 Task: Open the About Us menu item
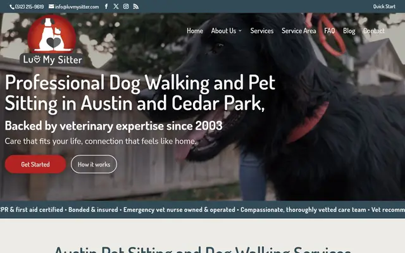223,31
